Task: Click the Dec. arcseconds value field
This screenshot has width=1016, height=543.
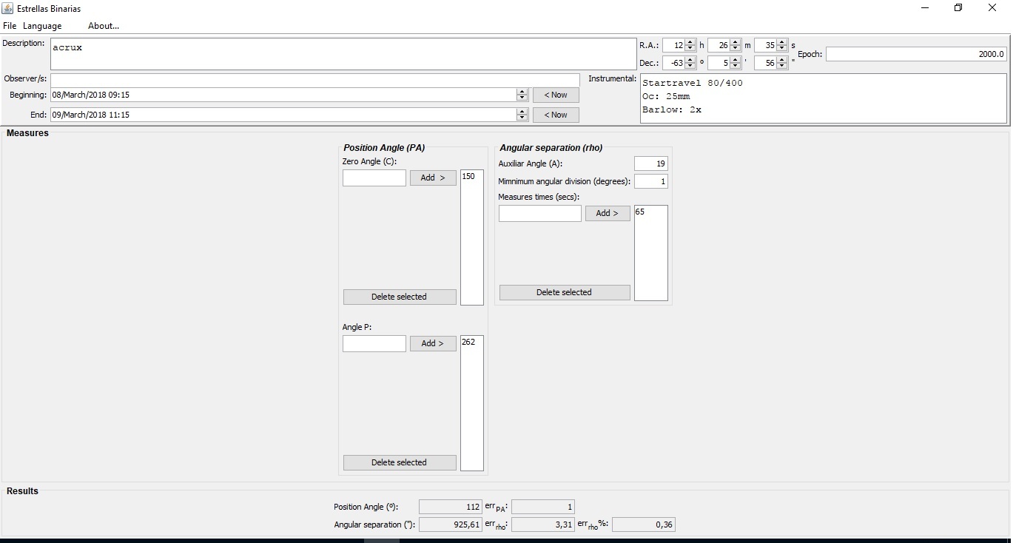Action: coord(765,63)
